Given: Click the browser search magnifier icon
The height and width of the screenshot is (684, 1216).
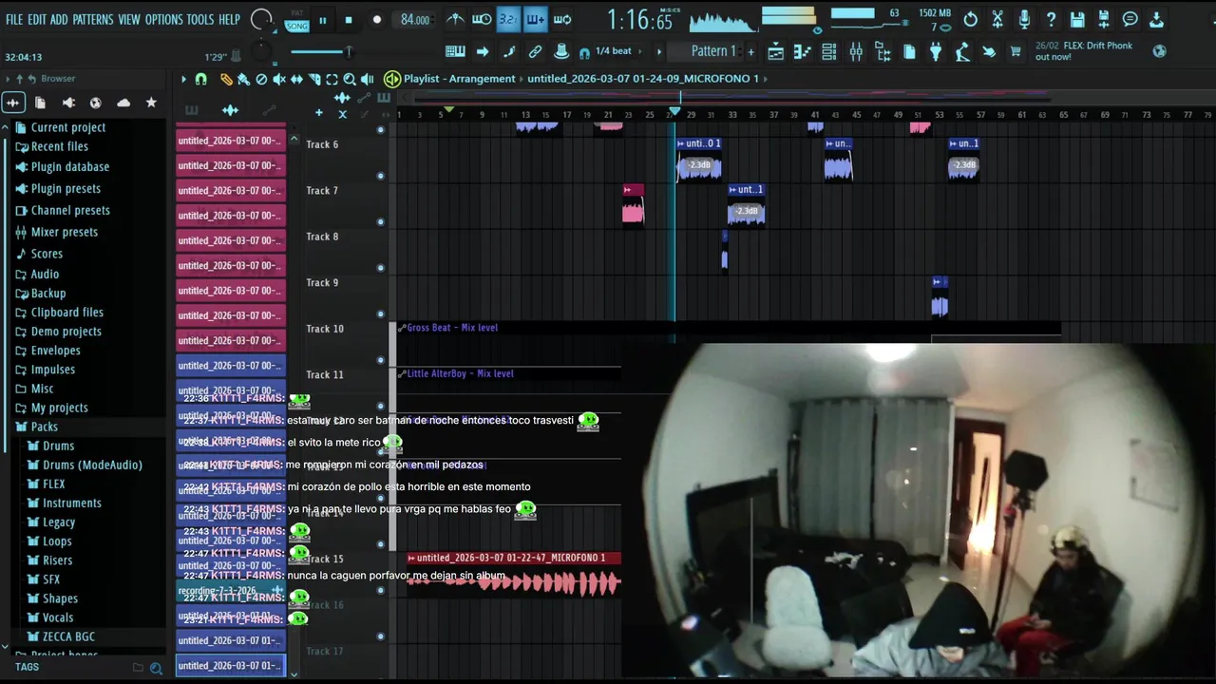Looking at the screenshot, I should click(x=156, y=668).
